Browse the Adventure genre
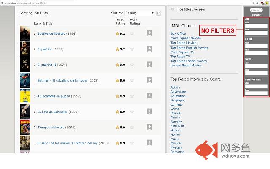 tap(178, 92)
